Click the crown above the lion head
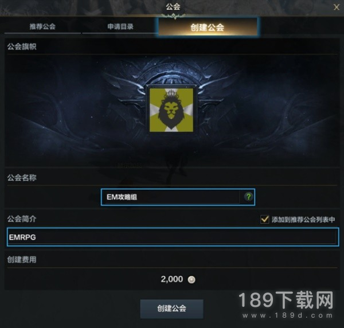Image resolution: width=344 pixels, height=328 pixels. [x=171, y=94]
